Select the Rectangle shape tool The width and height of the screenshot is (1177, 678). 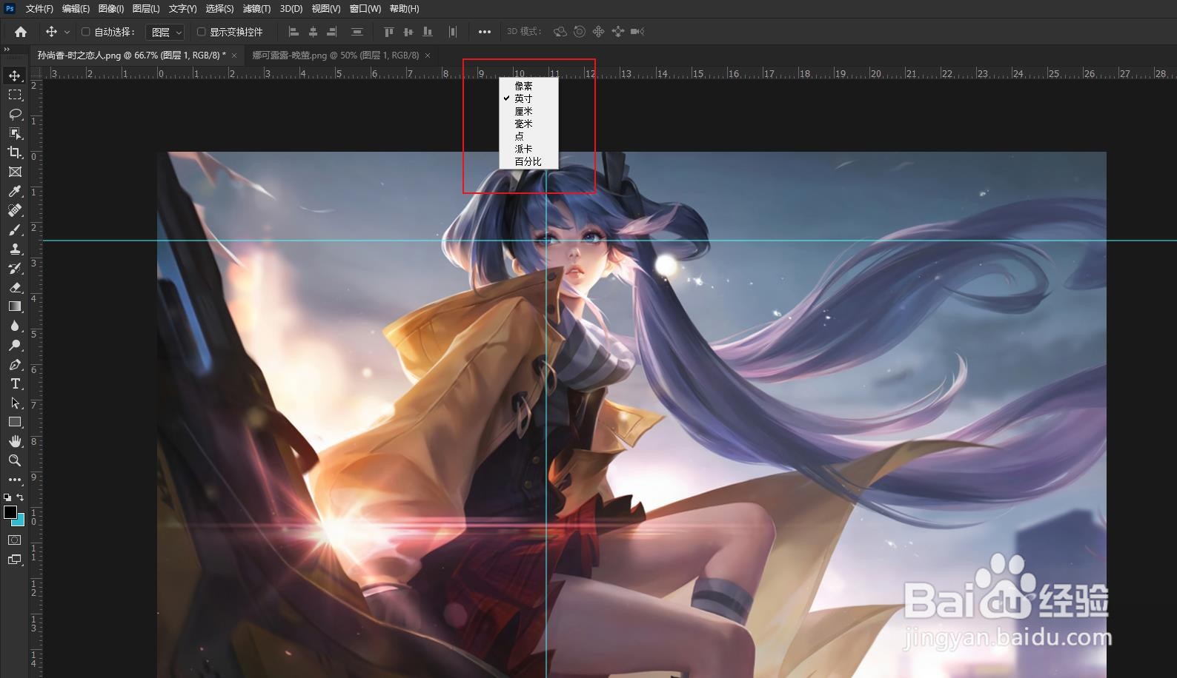[15, 422]
